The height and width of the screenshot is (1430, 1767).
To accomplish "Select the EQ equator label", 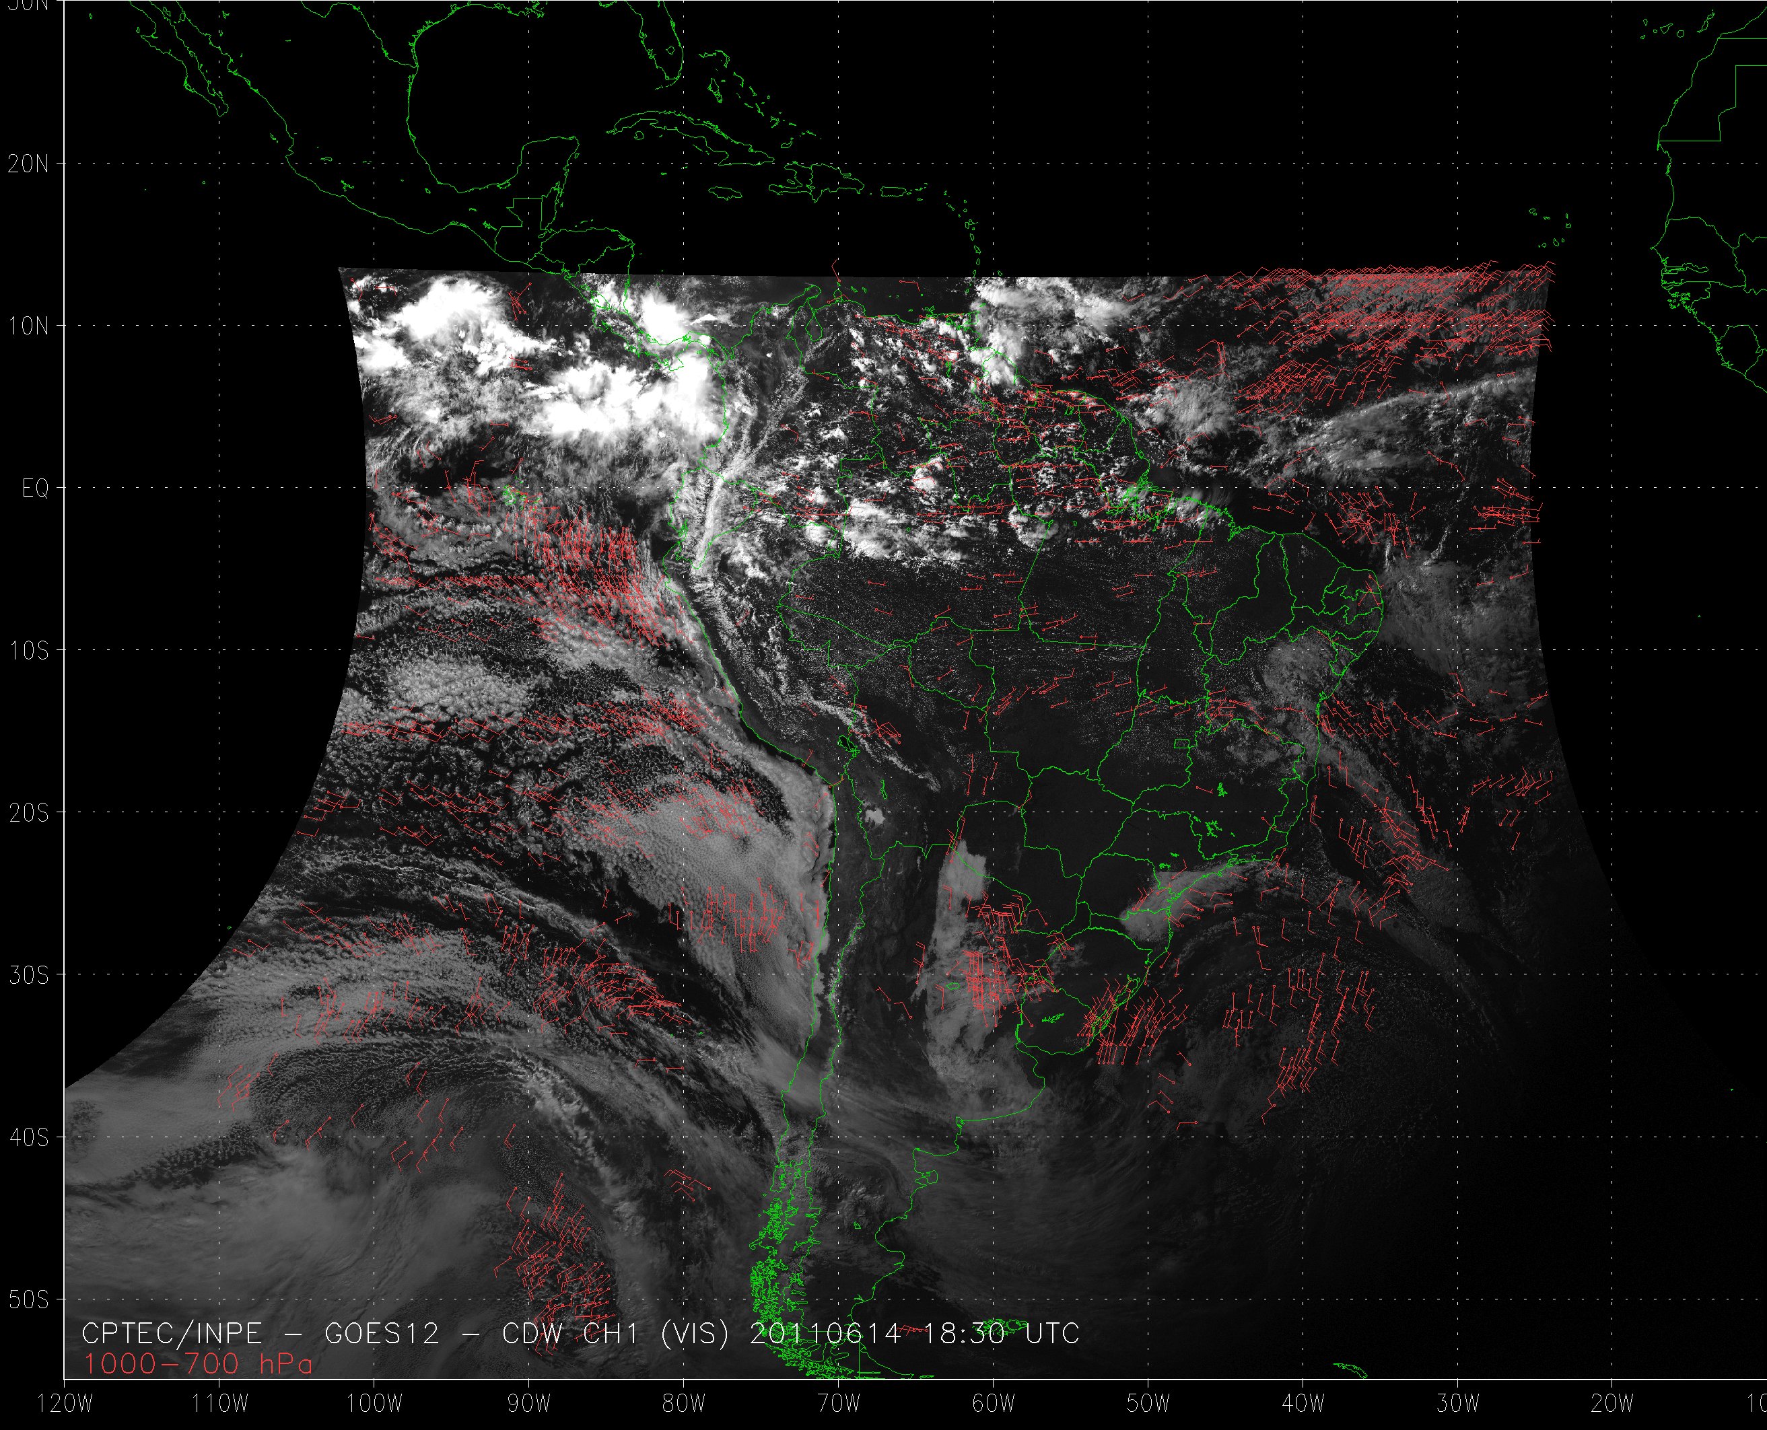I will tap(36, 489).
